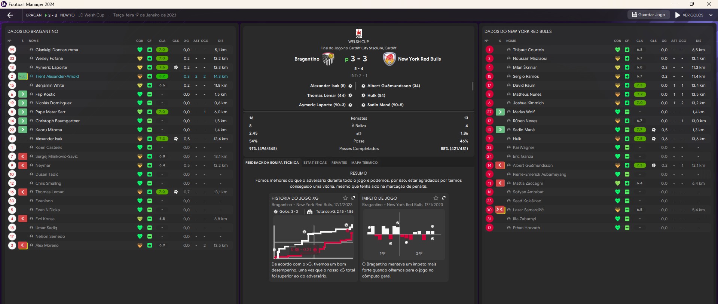
Task: Click the Guardar Jogo button
Action: (648, 15)
